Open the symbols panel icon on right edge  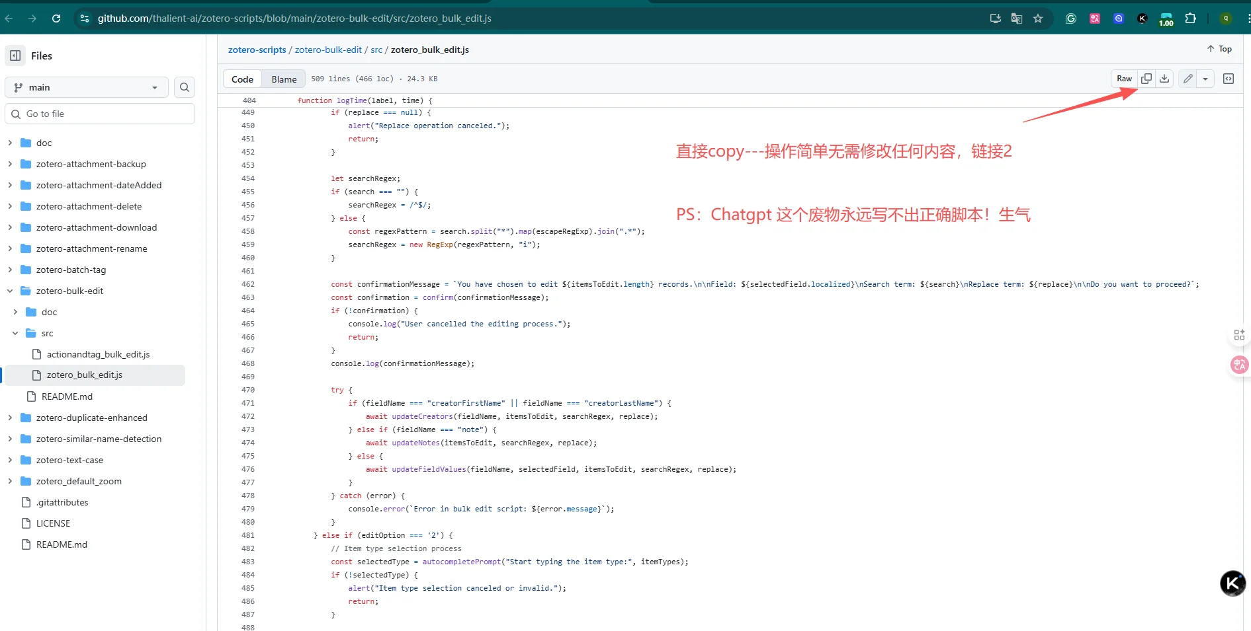coord(1239,334)
